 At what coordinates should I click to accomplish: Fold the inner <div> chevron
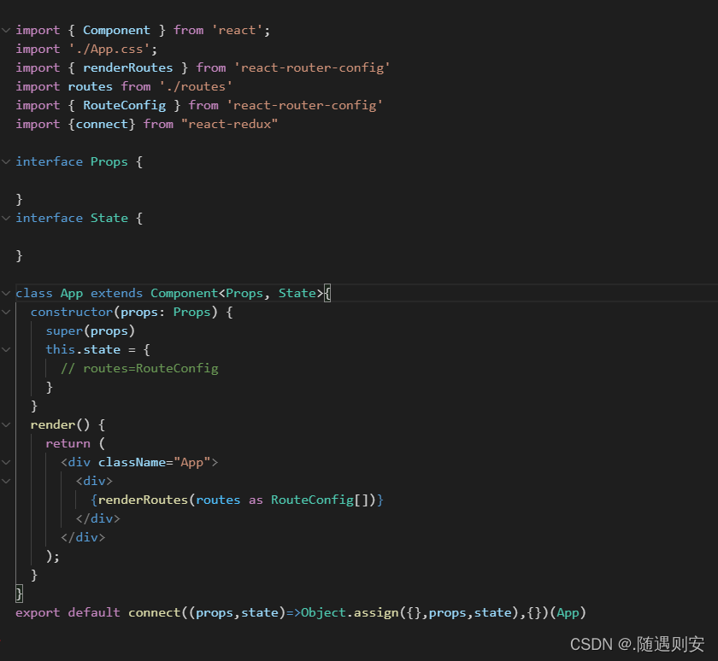pyautogui.click(x=6, y=481)
